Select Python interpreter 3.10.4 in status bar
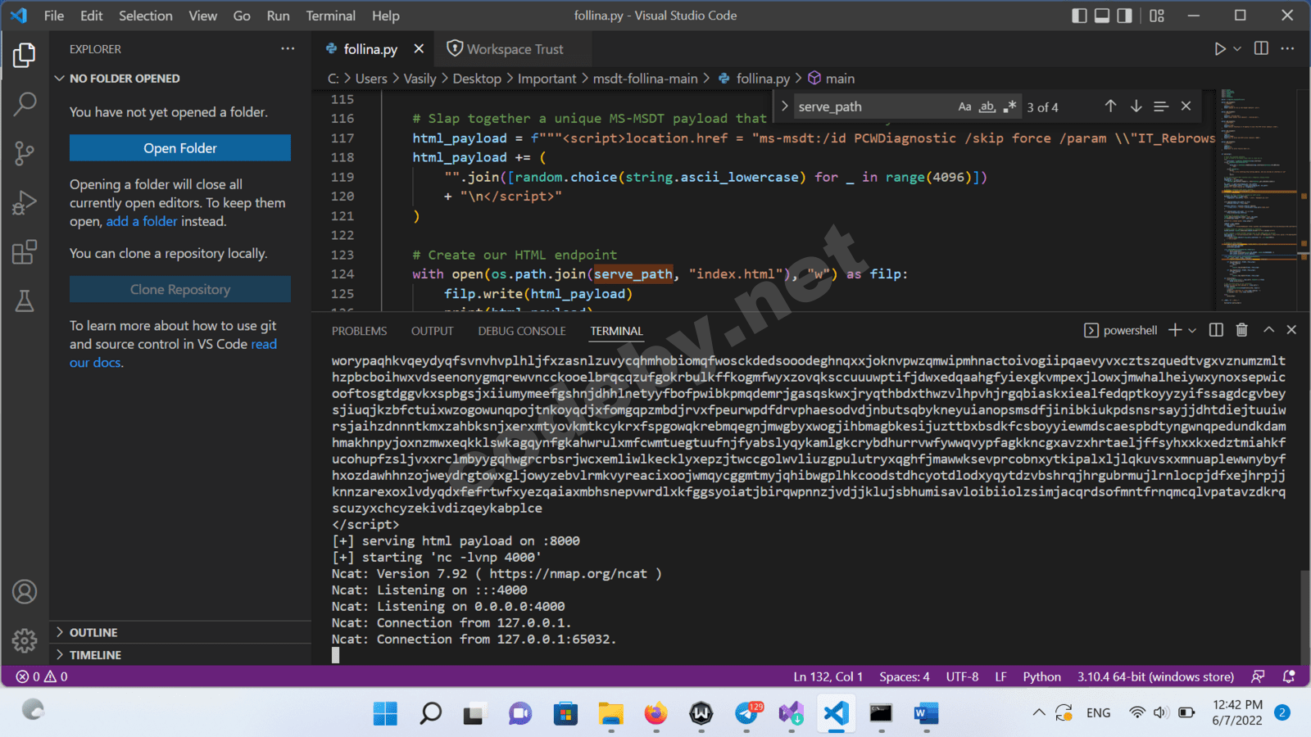 (x=1155, y=676)
